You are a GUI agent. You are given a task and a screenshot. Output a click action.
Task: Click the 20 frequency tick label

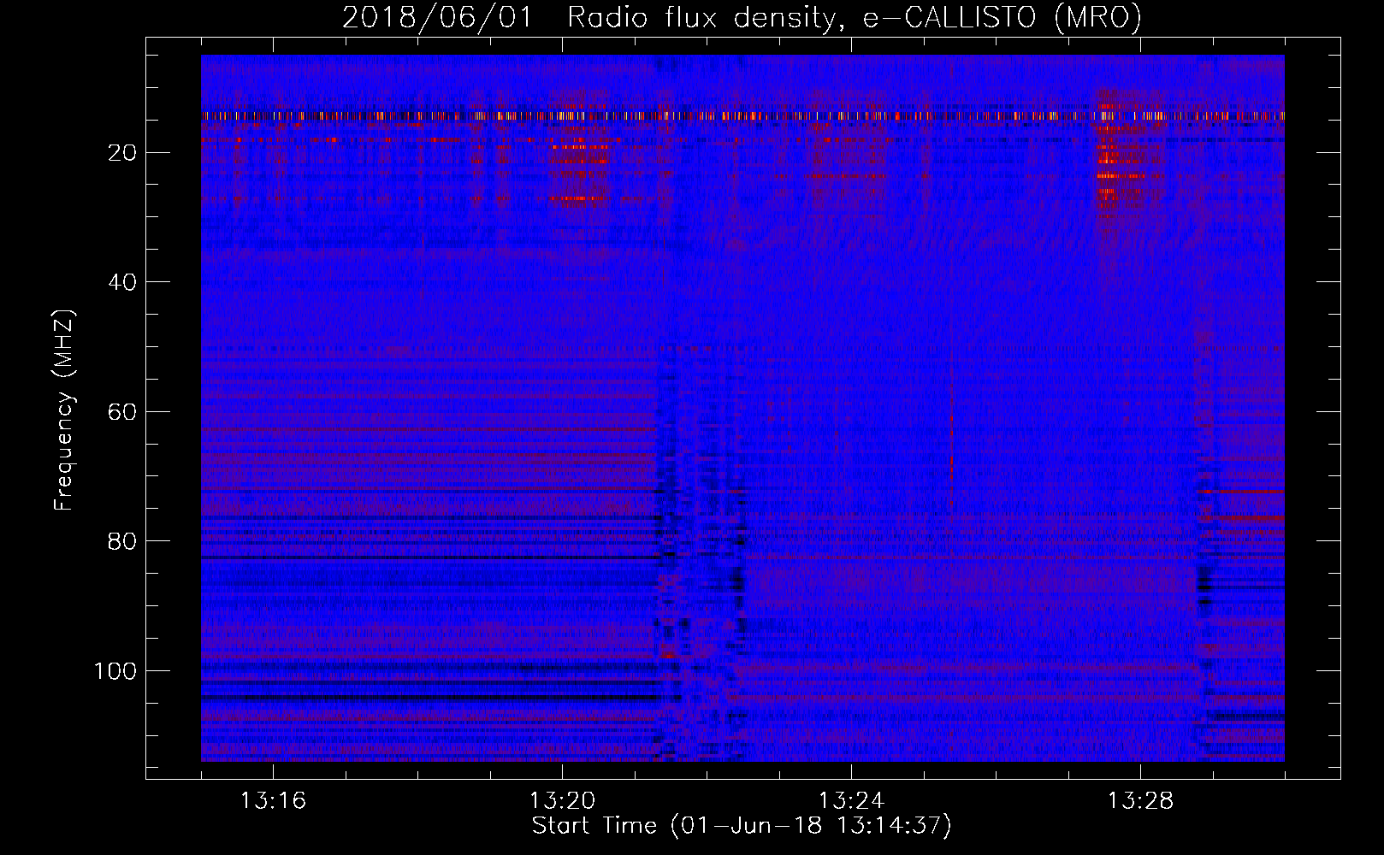click(123, 153)
